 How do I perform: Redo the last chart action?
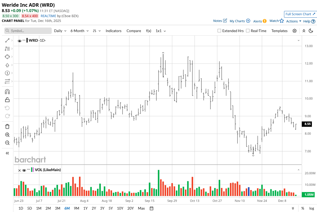[7, 116]
